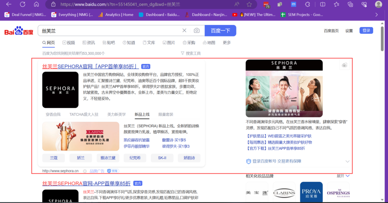Screen dimensions: 388x203
Task: Click the Baidu logo
Action: 19,31
